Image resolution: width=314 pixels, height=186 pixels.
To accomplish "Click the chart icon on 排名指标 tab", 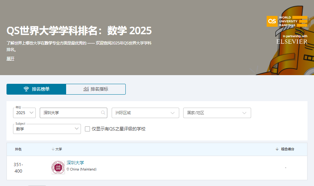I will (86, 89).
